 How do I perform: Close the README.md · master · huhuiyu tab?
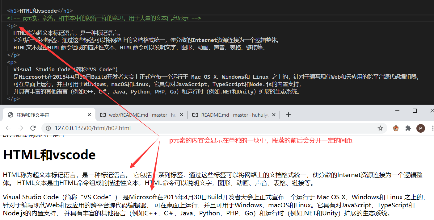coord(274,115)
